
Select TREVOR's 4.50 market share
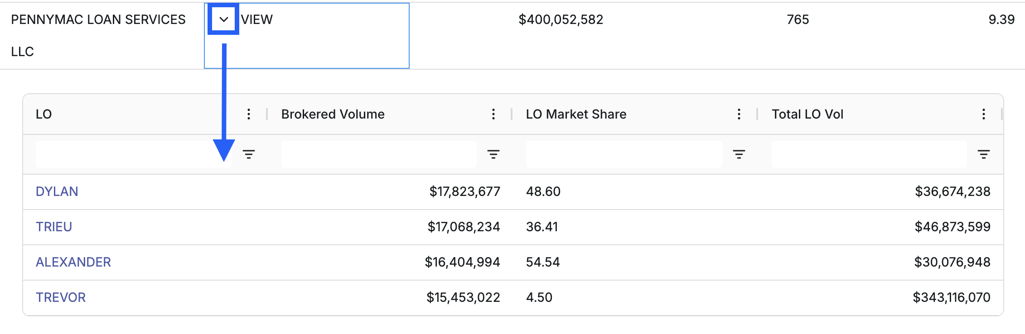(x=539, y=297)
